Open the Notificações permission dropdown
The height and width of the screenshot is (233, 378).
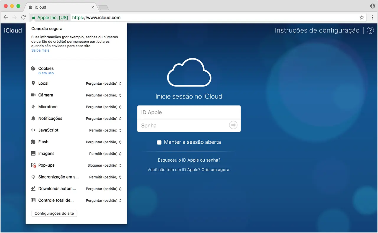click(104, 119)
